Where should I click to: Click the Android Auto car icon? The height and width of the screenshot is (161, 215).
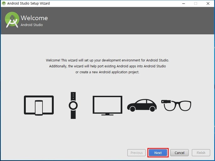click(142, 105)
